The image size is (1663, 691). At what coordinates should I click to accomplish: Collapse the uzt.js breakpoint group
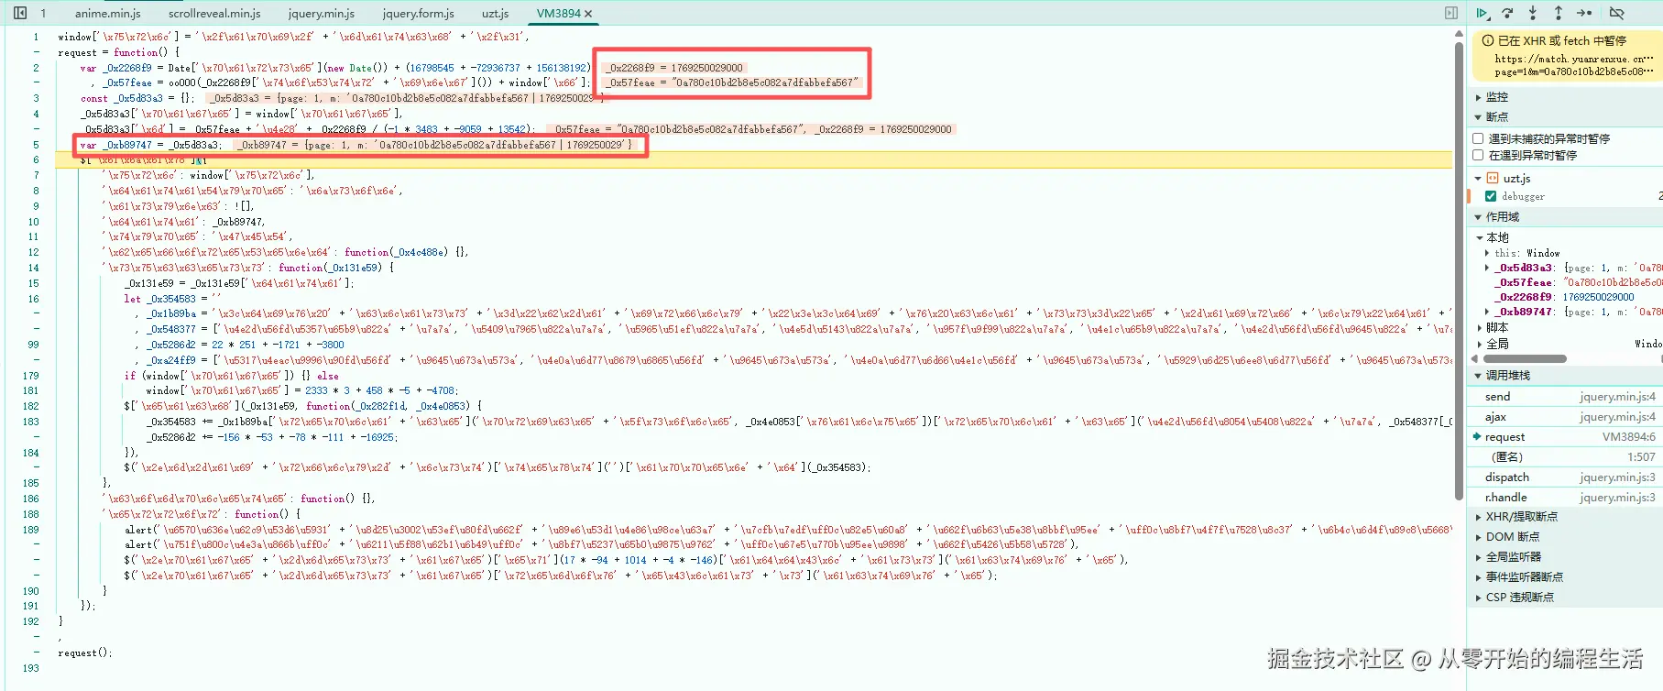(1478, 178)
